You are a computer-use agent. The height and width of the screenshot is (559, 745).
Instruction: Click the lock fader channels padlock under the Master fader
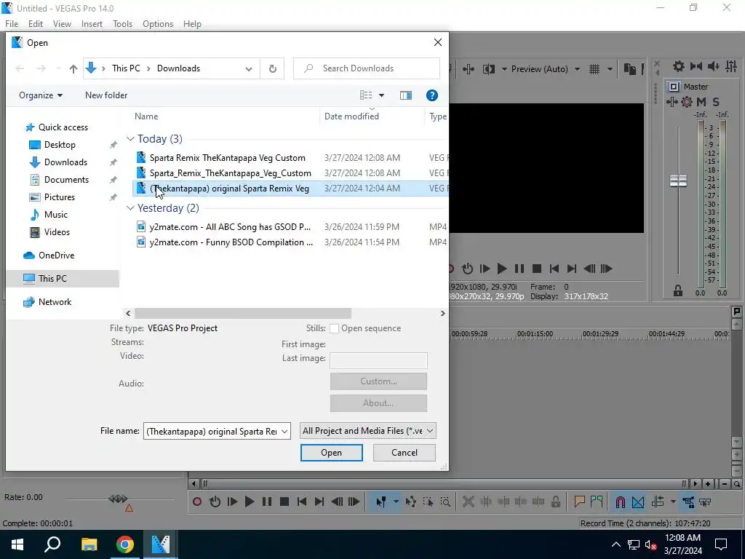[x=678, y=290]
